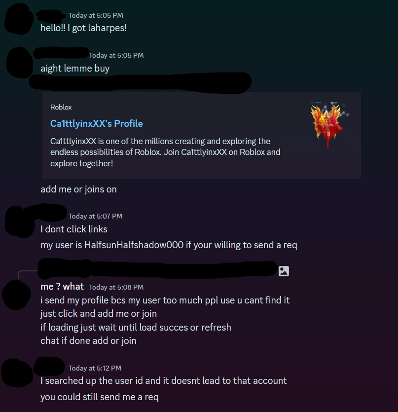Click the timestamp above 'aight lemme buy'

[116, 55]
